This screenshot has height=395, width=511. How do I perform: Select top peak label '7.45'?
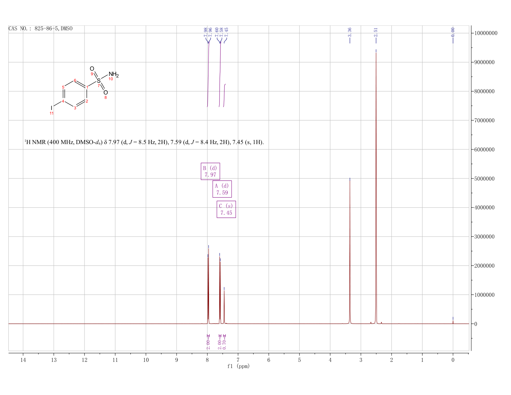[226, 32]
